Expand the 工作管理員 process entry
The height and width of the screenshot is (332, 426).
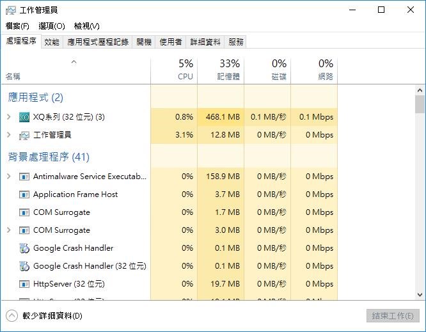pos(8,135)
